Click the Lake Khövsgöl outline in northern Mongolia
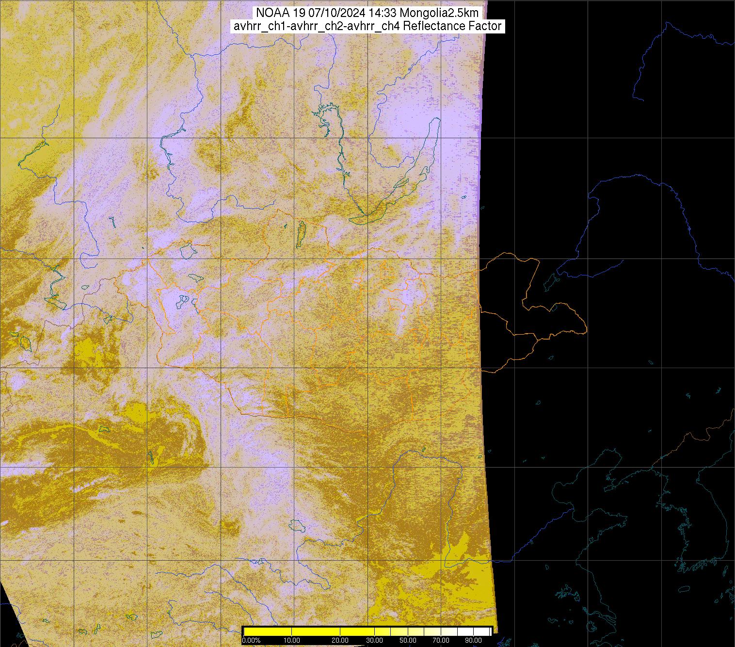Image resolution: width=735 pixels, height=647 pixels. click(302, 234)
